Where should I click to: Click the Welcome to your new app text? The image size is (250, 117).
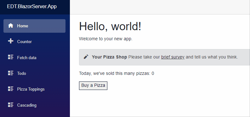point(106,39)
